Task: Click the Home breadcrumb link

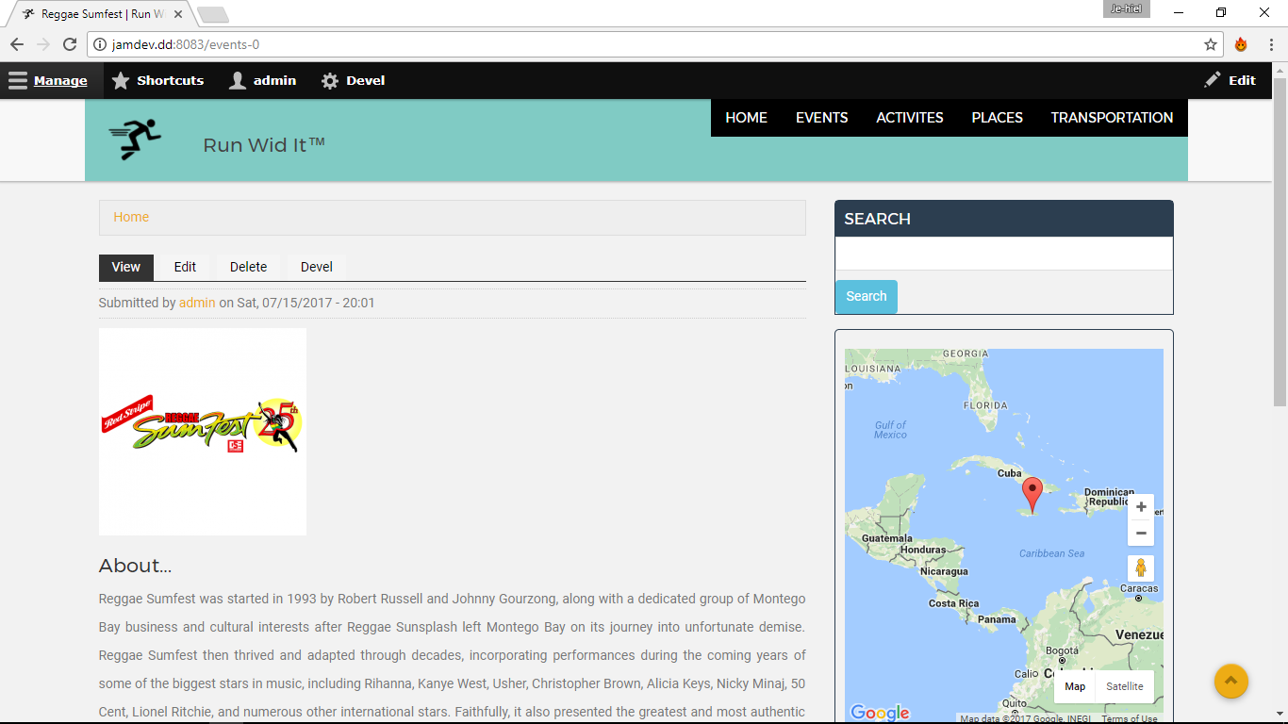Action: pyautogui.click(x=131, y=217)
